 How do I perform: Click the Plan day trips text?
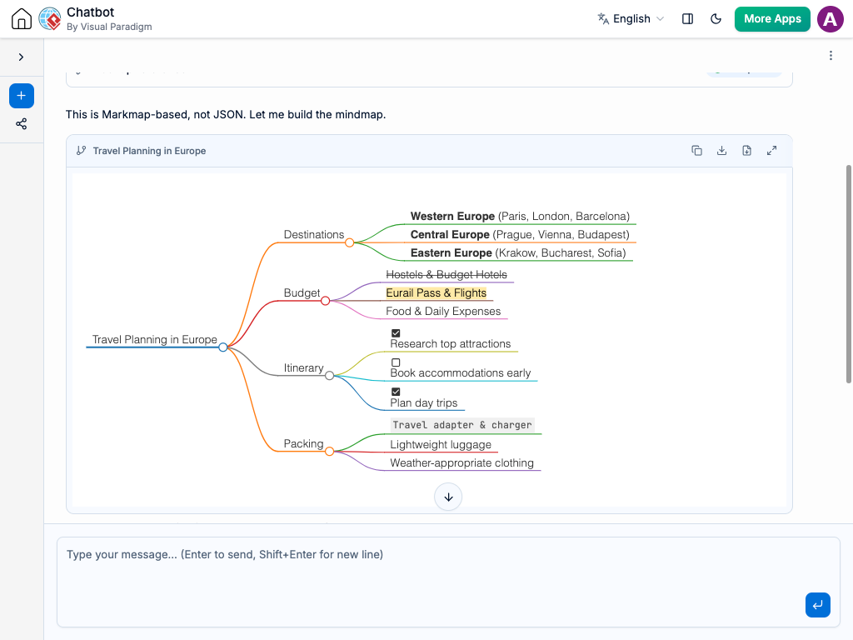pyautogui.click(x=423, y=402)
